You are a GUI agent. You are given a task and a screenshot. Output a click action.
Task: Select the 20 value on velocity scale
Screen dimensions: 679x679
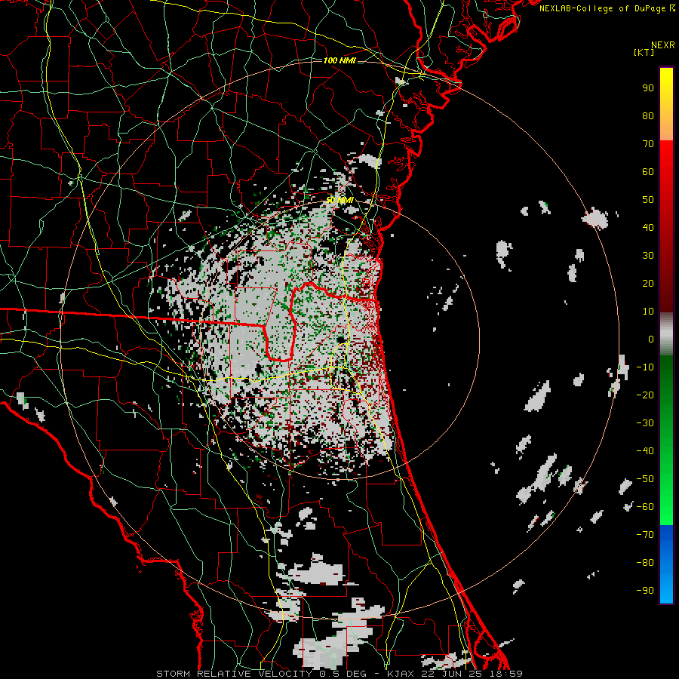tap(648, 283)
